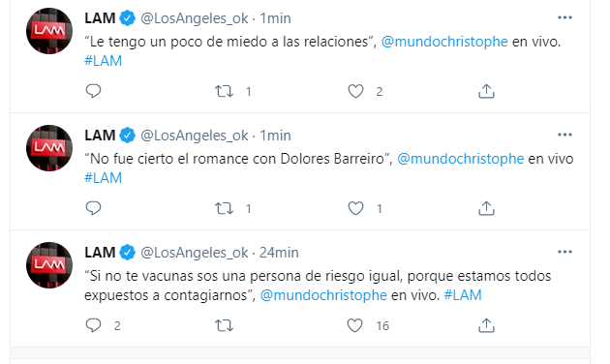Open the 24min timestamp of the third tweet
Viewport: 610px width, 364px height.
pos(279,253)
